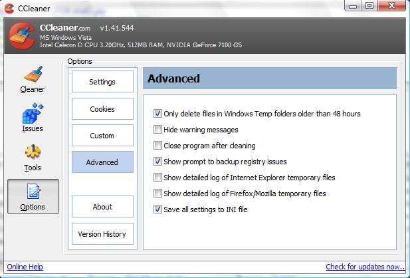Image resolution: width=410 pixels, height=278 pixels.
Task: Enable Close program after cleaning
Action: coord(157,146)
